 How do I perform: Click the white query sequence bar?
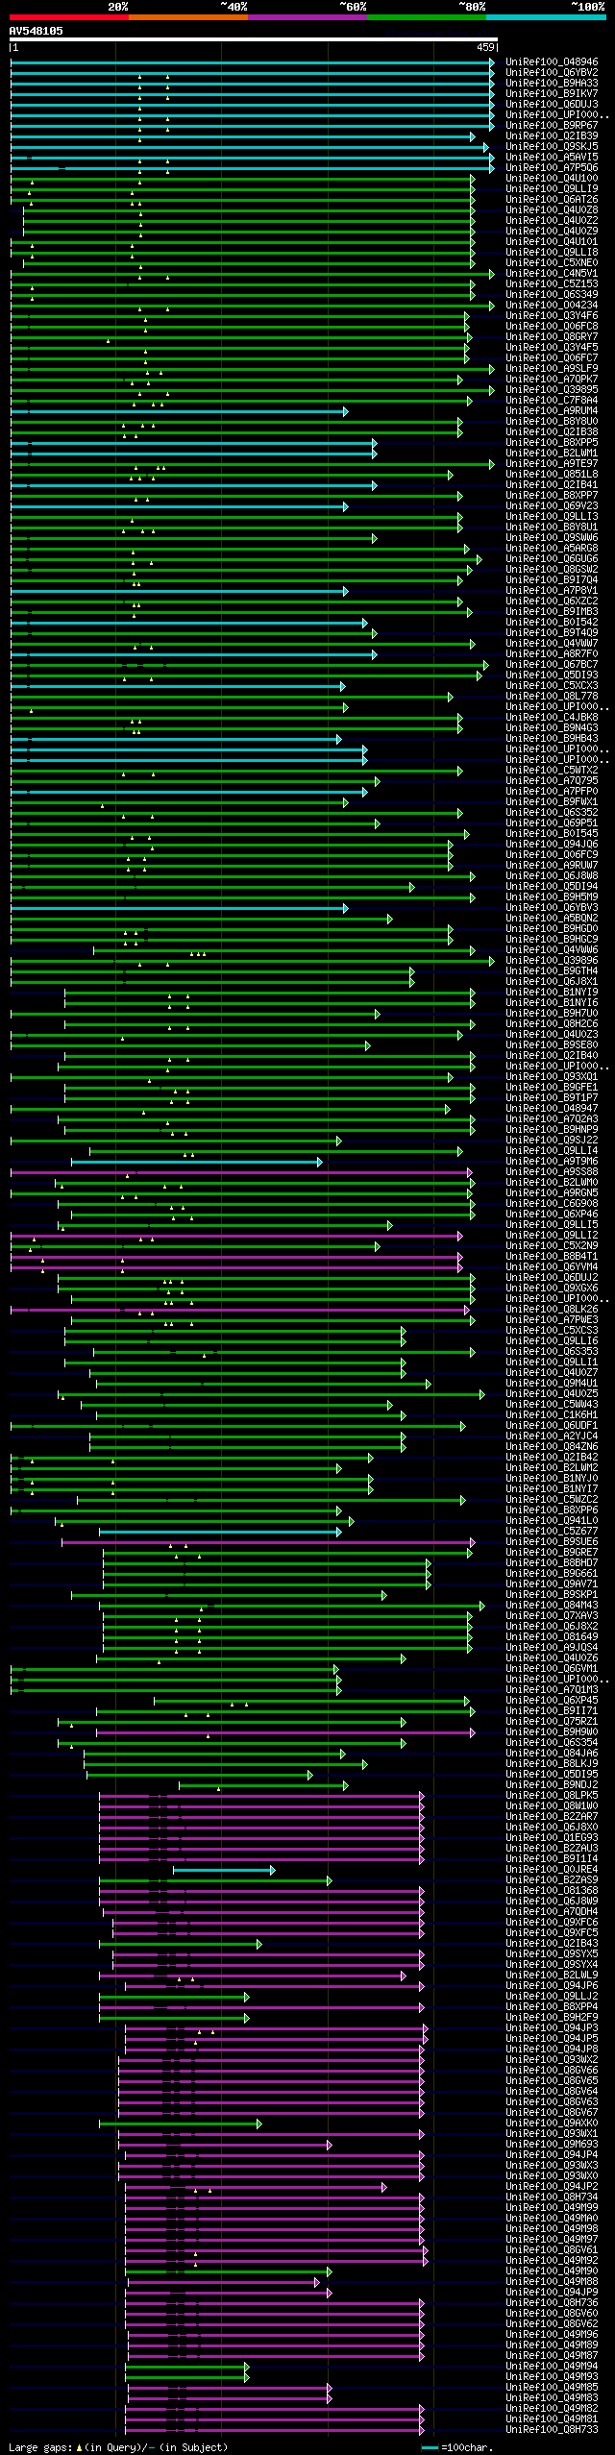pyautogui.click(x=253, y=40)
